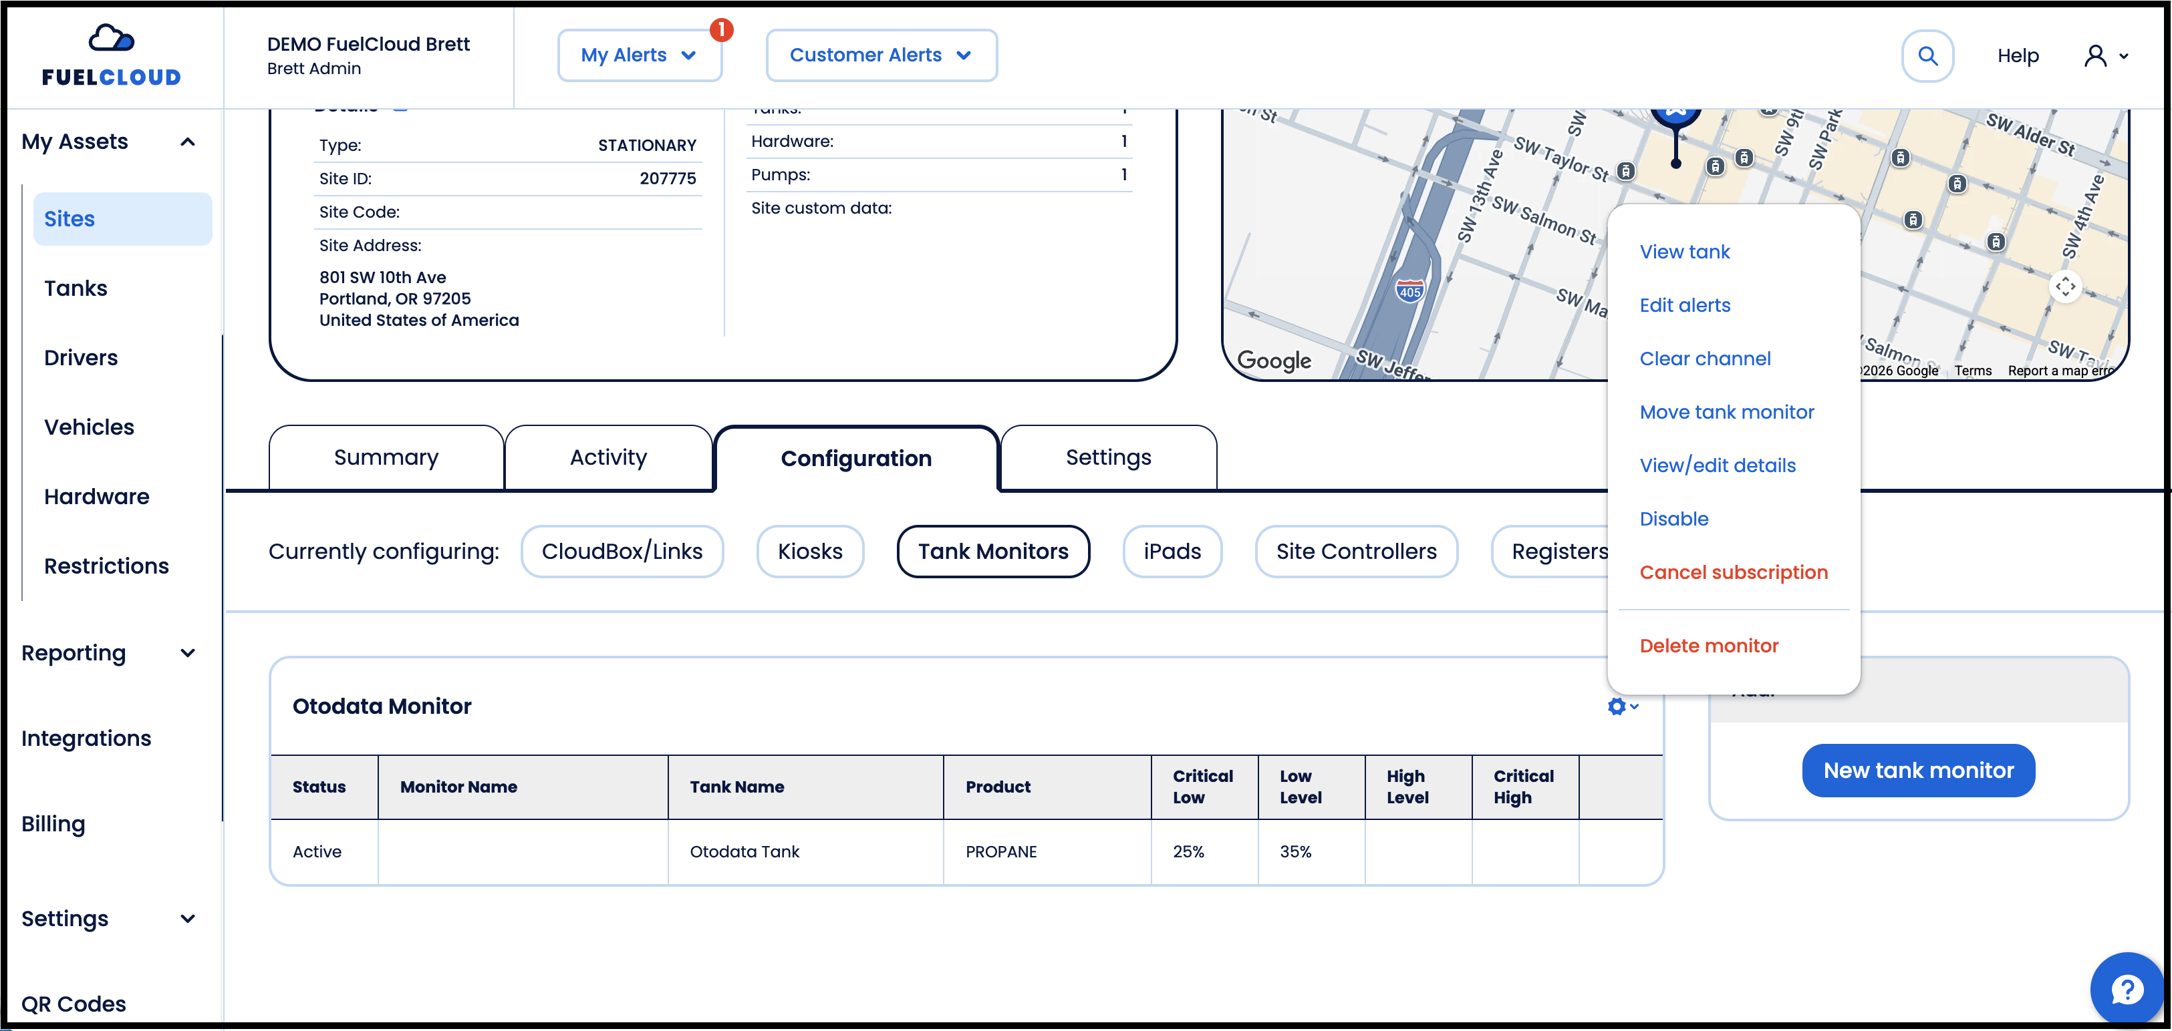Expand the My Alerts dropdown

(639, 55)
